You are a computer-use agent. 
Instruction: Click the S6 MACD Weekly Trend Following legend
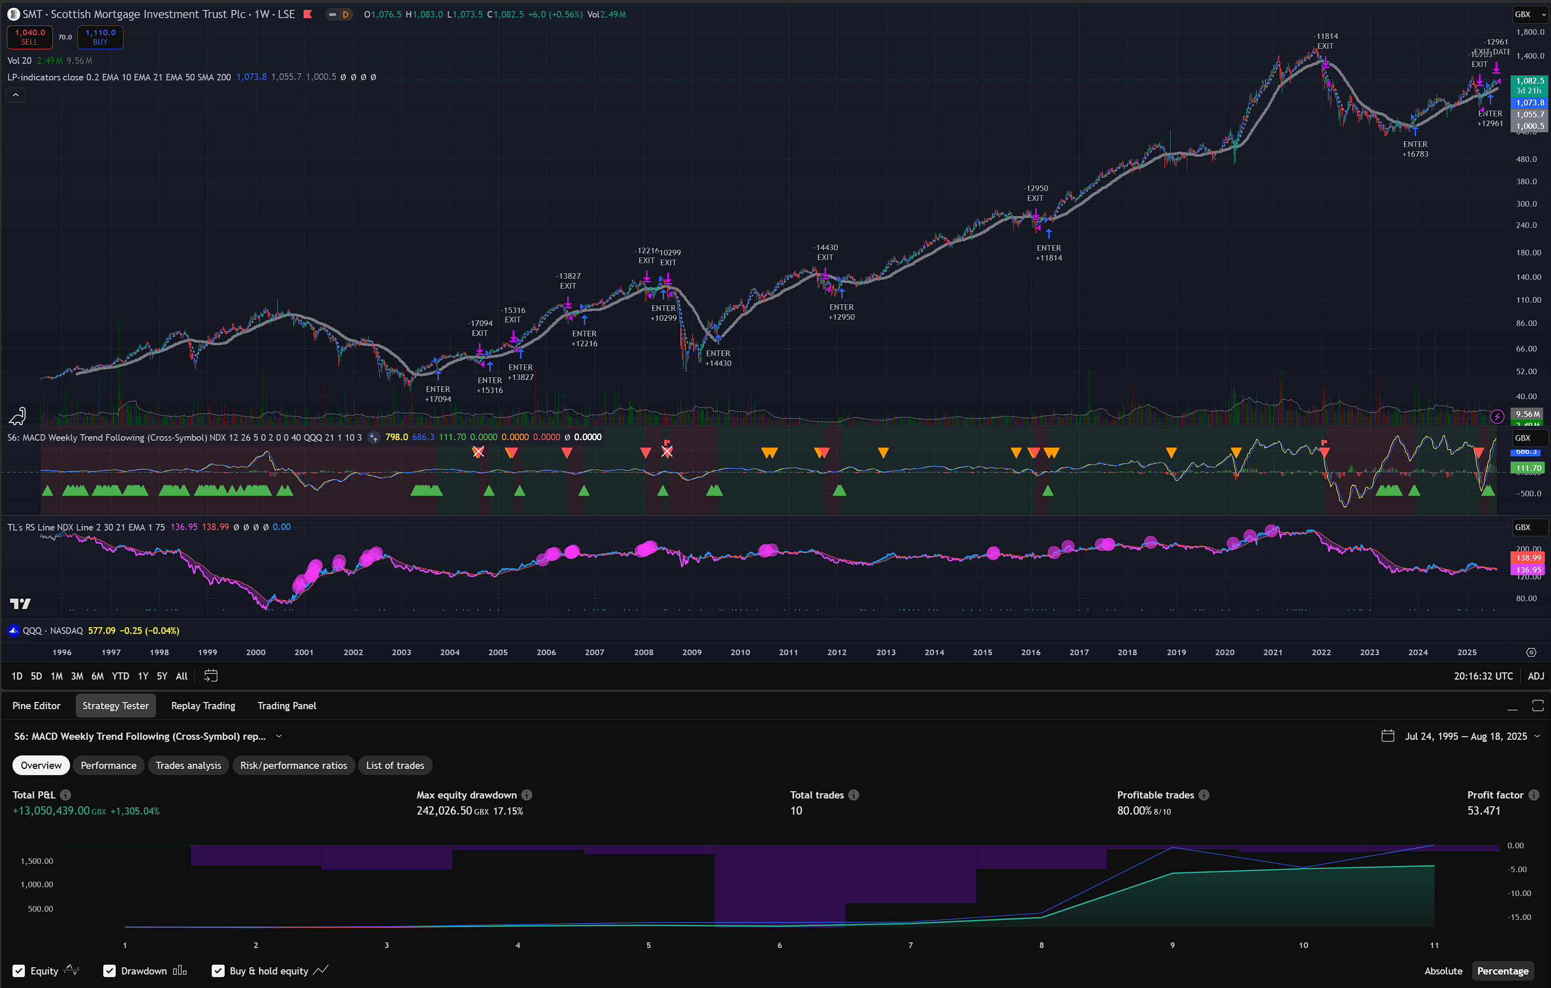184,438
